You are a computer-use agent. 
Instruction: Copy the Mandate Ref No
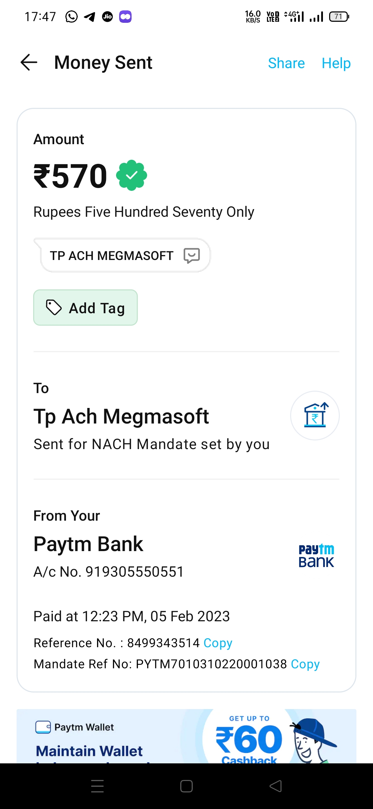click(305, 664)
